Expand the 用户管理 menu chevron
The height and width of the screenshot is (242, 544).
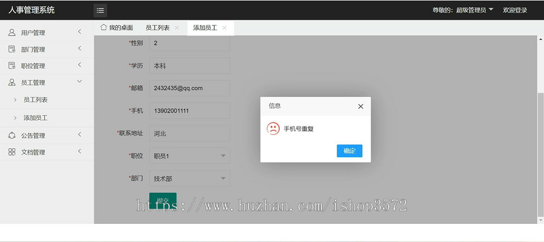(79, 31)
